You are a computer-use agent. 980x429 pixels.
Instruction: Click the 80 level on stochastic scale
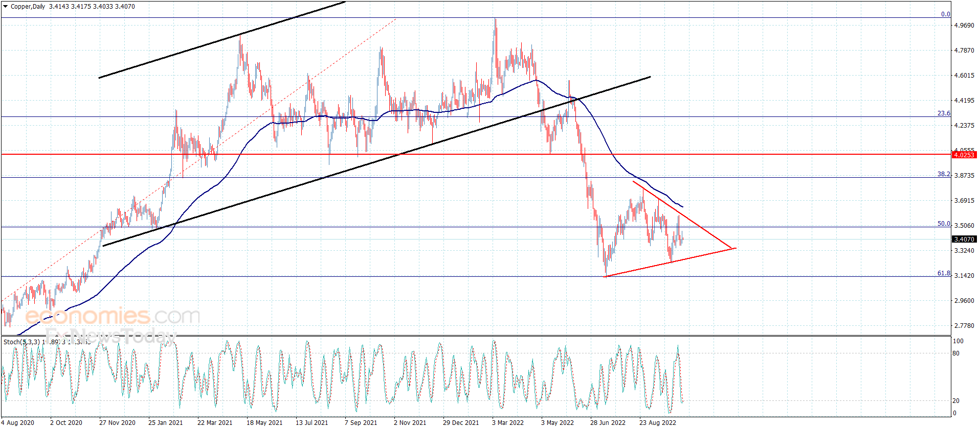[956, 353]
